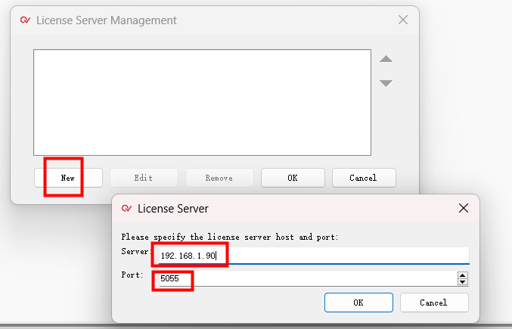Cancel the License Server Management window

(x=364, y=178)
